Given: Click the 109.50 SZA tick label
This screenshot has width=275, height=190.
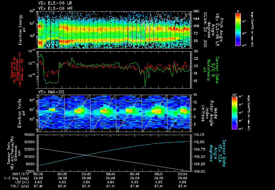Looking at the screenshot, I should tap(199, 157).
